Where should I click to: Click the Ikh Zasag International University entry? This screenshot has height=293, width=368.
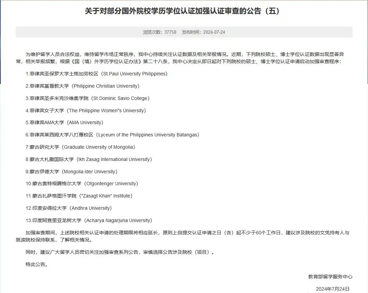(x=89, y=159)
